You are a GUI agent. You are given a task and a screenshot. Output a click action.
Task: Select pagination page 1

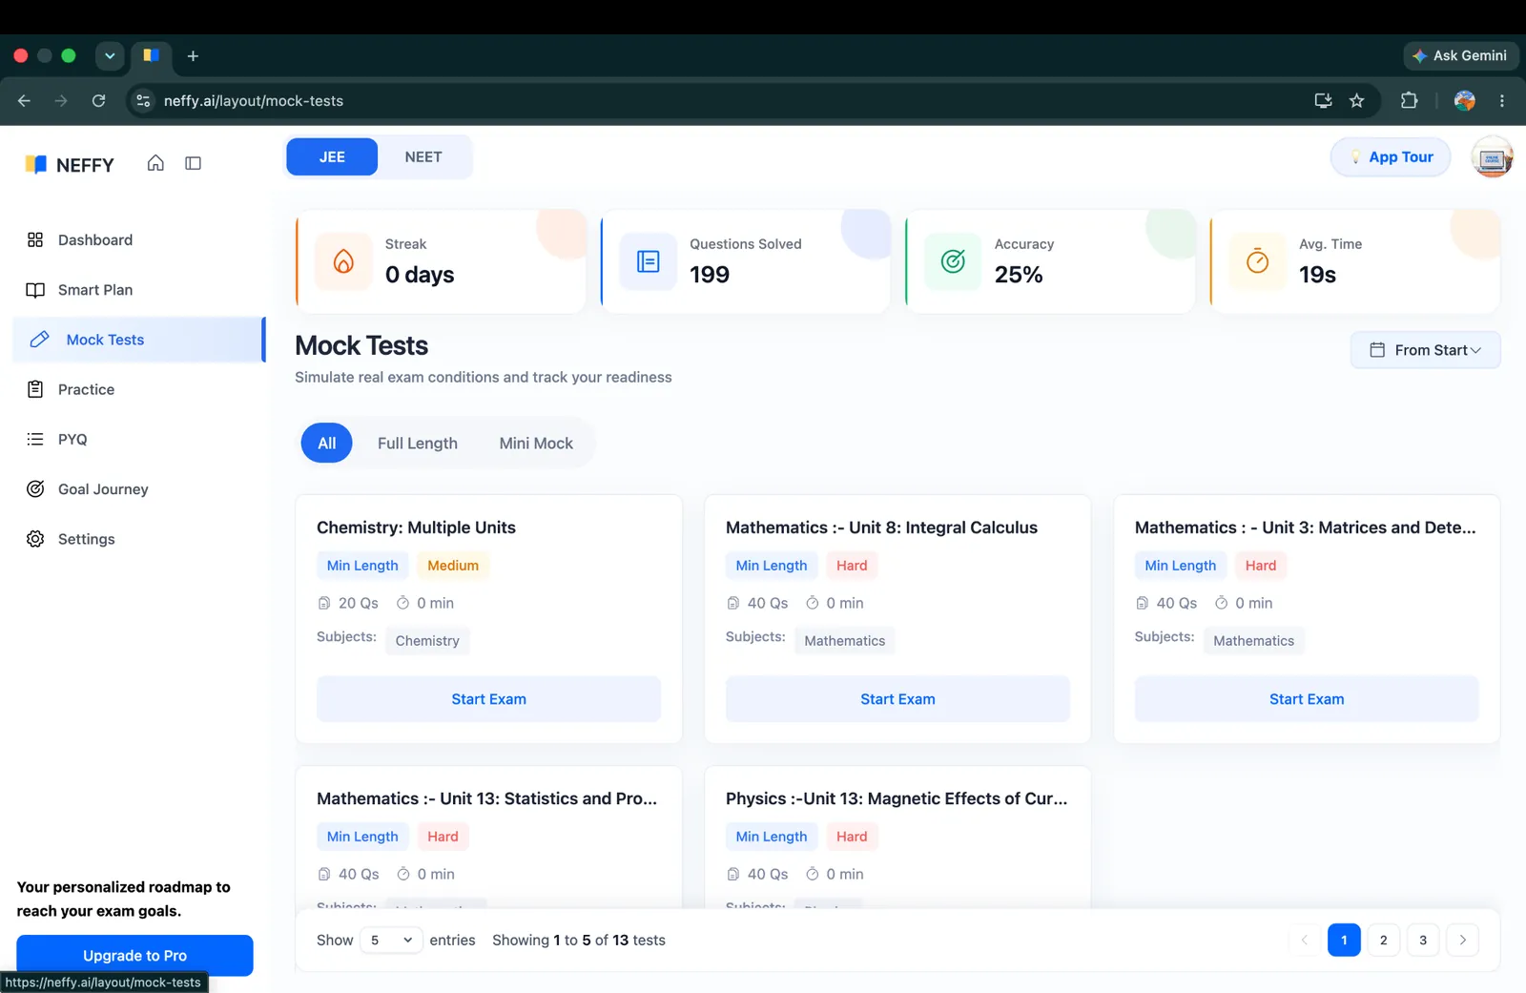tap(1344, 941)
